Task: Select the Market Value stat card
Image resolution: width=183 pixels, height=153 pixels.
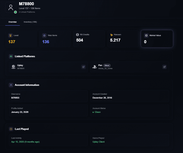Action: 157,39
